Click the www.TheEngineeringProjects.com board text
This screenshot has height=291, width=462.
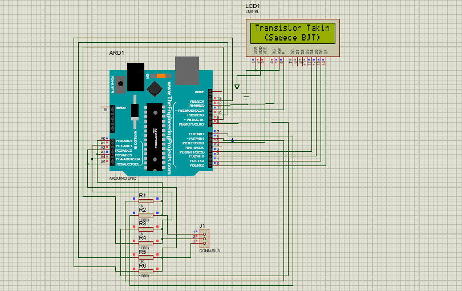[x=169, y=128]
